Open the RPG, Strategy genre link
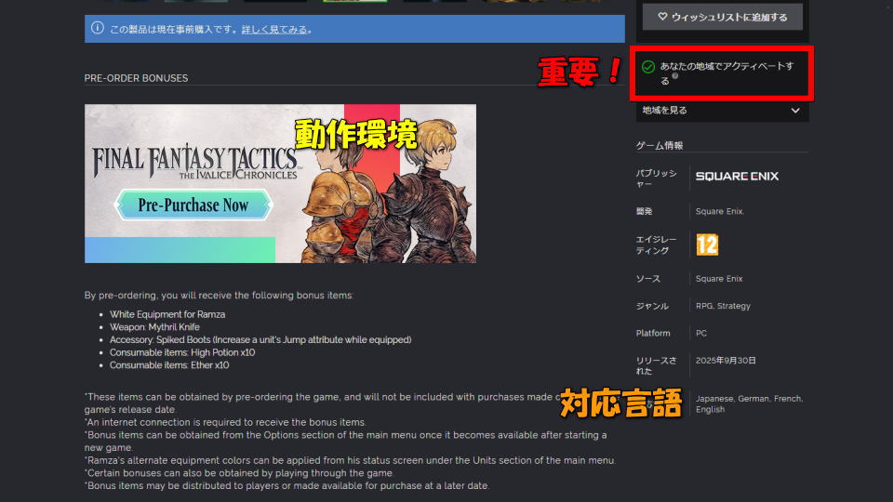Image resolution: width=893 pixels, height=502 pixels. coord(723,306)
